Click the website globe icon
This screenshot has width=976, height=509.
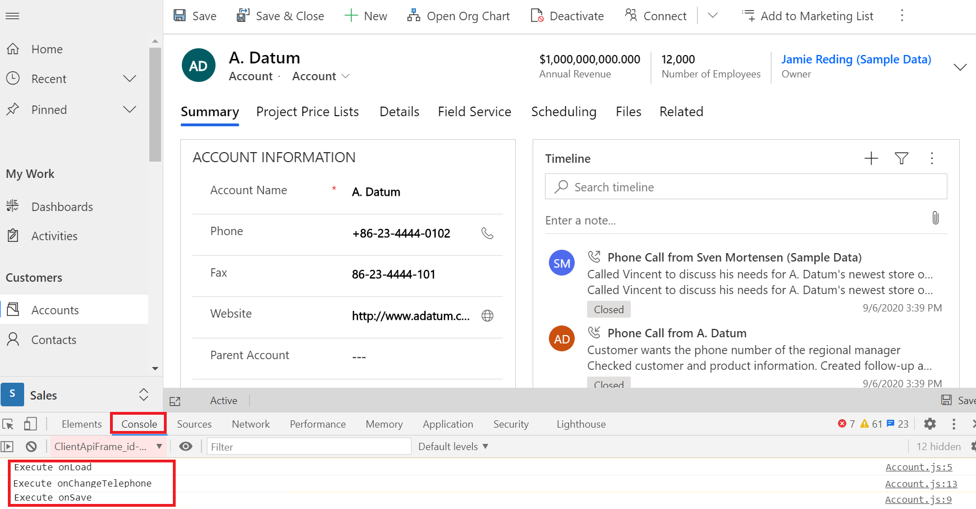(x=487, y=316)
